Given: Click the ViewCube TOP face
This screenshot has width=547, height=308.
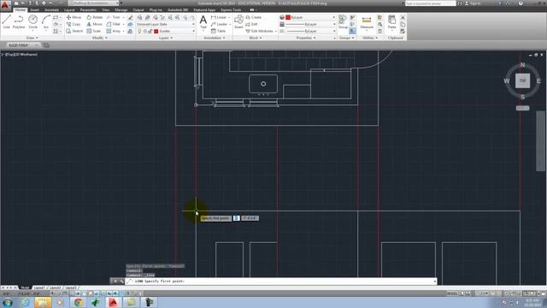Looking at the screenshot, I should tap(522, 80).
